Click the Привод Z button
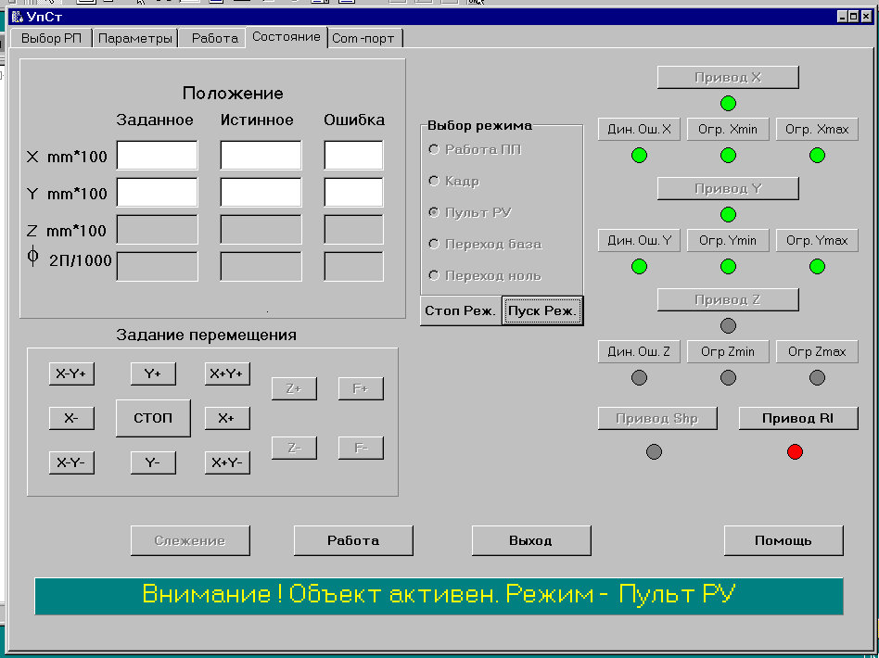 point(728,299)
